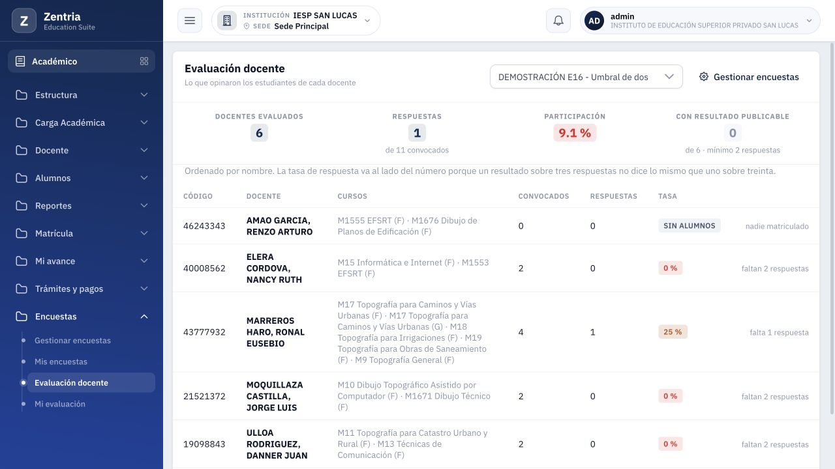This screenshot has width=835, height=469.
Task: Click the Docente folder icon
Action: point(22,150)
